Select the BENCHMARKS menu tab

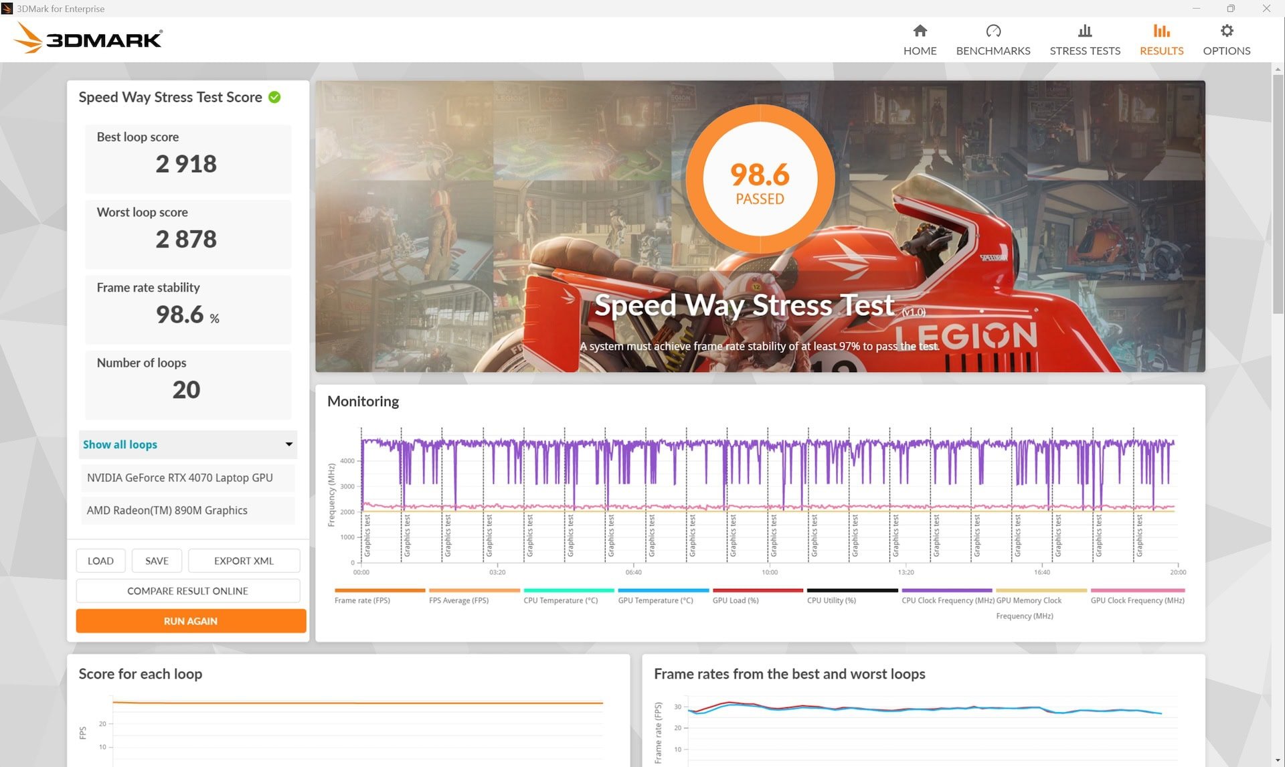tap(993, 38)
